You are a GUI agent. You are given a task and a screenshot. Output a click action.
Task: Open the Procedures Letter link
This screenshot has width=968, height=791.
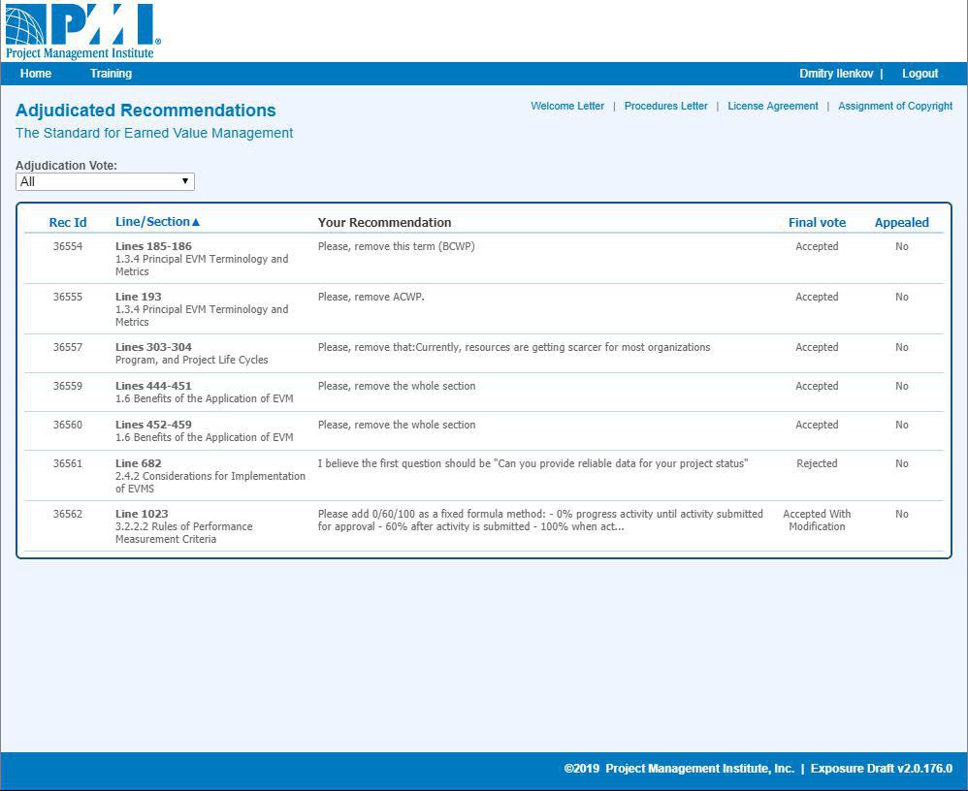(665, 106)
